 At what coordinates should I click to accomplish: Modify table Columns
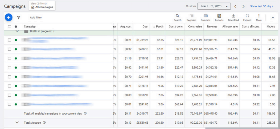(x=205, y=18)
